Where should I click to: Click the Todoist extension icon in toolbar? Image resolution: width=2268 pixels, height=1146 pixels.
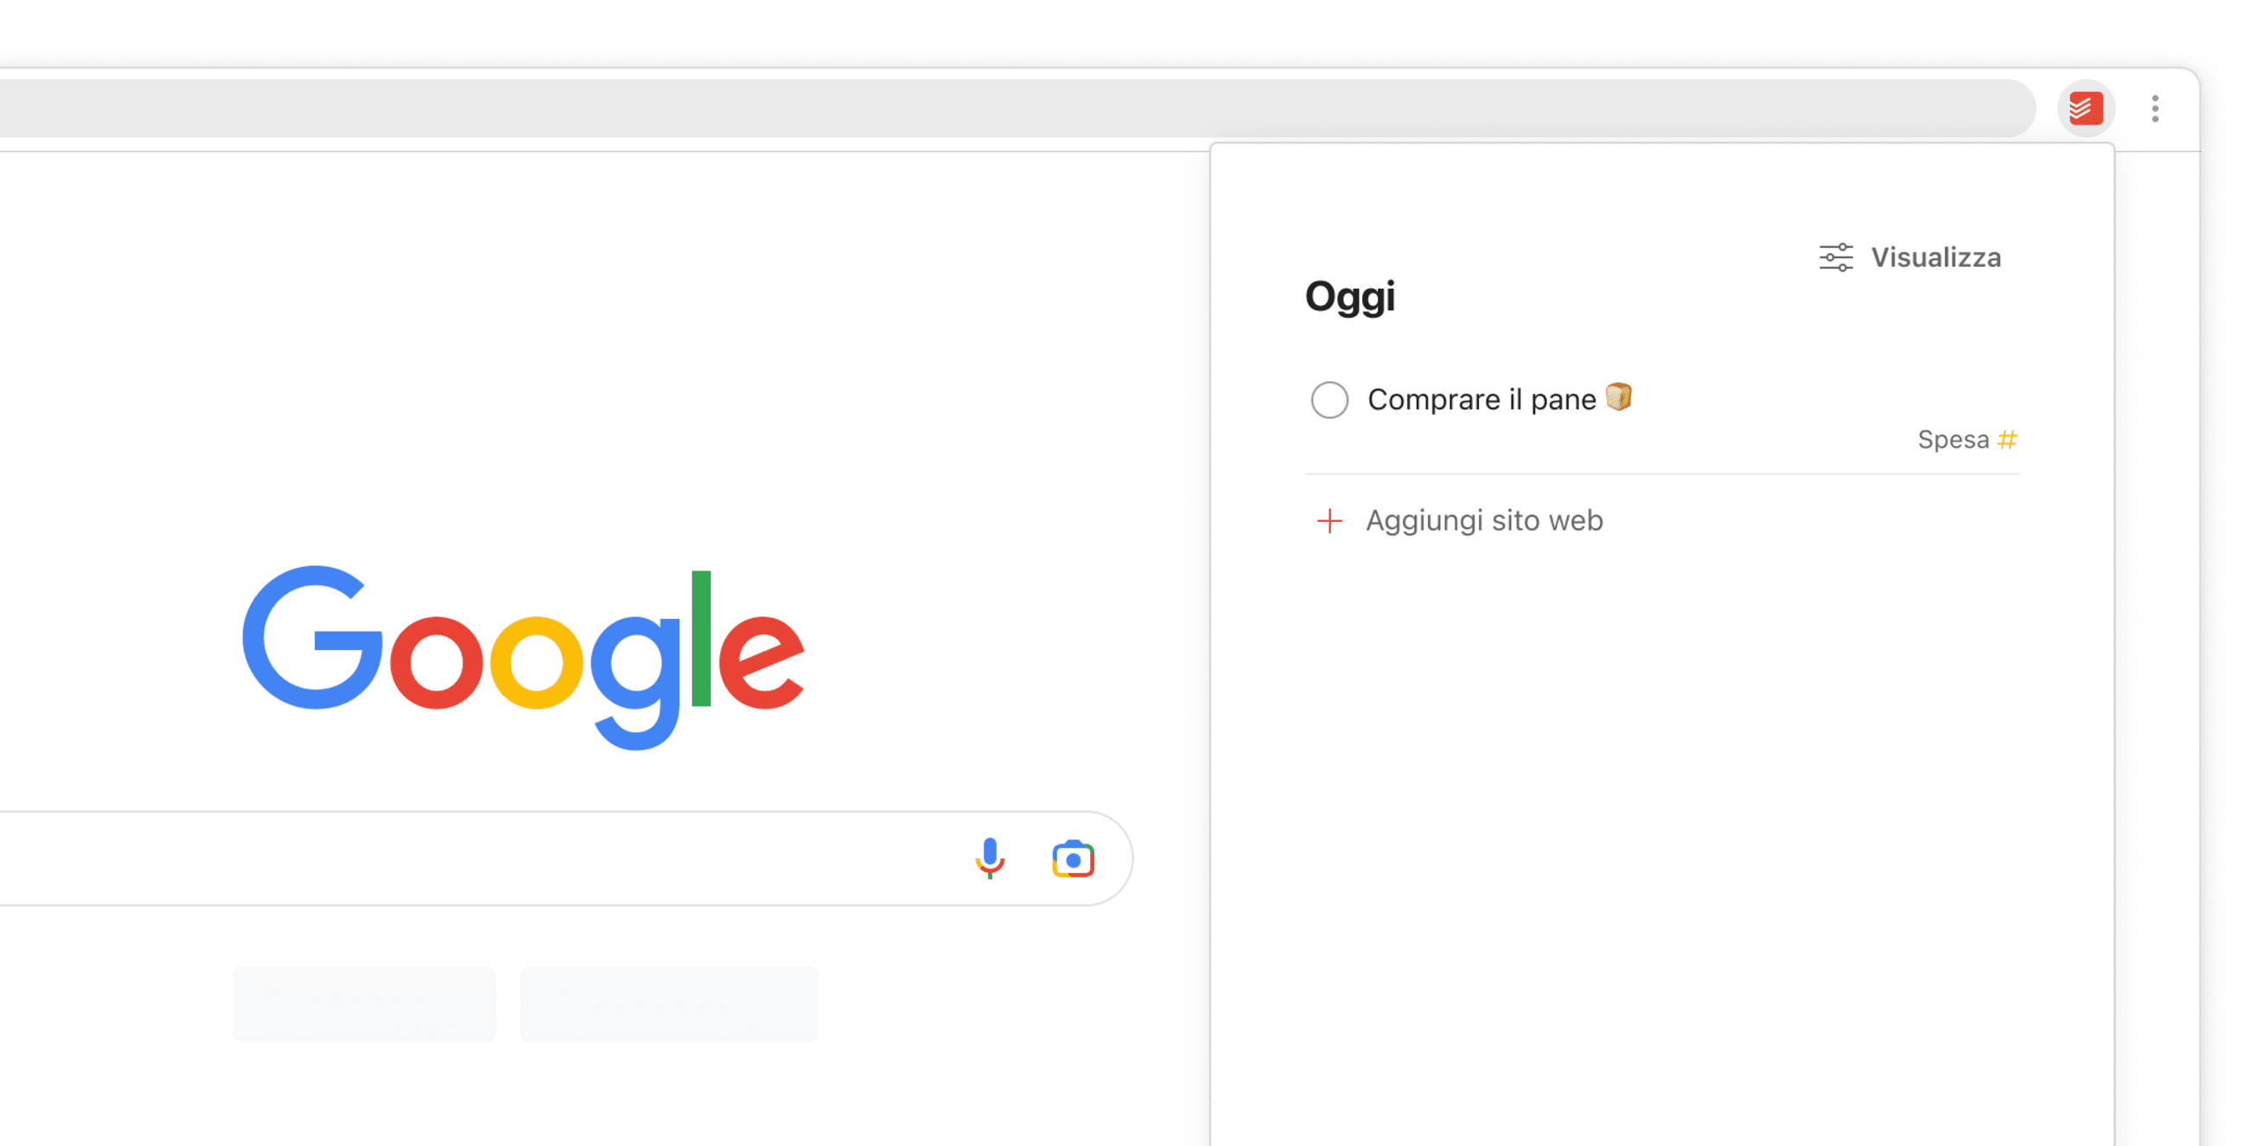[x=2085, y=109]
